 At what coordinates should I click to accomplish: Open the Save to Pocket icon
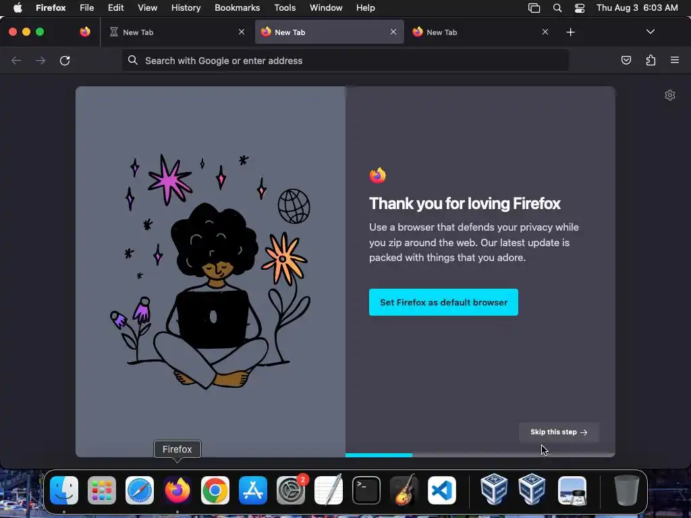point(626,60)
